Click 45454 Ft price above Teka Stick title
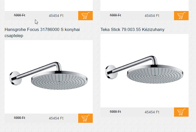196x132 pixels. click(152, 16)
